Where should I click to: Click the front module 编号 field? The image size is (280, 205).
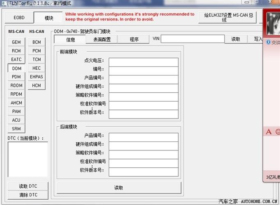[144, 71]
